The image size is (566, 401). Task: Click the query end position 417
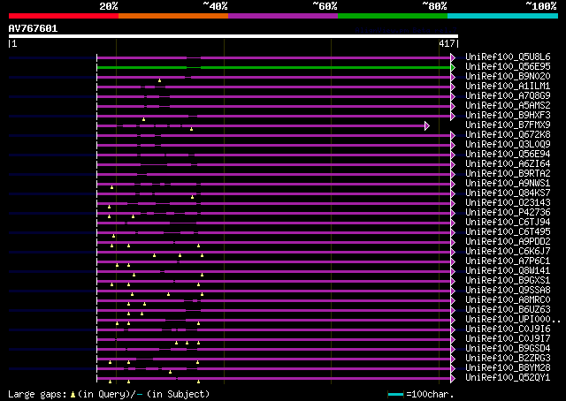[x=447, y=43]
